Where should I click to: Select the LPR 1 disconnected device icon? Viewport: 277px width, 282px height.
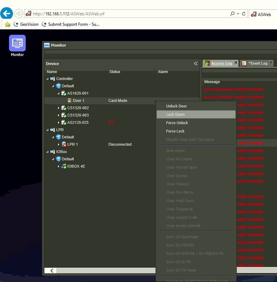64,144
